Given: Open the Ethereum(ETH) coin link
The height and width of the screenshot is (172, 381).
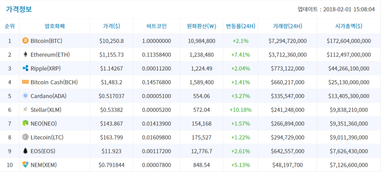Looking at the screenshot, I should (51, 55).
